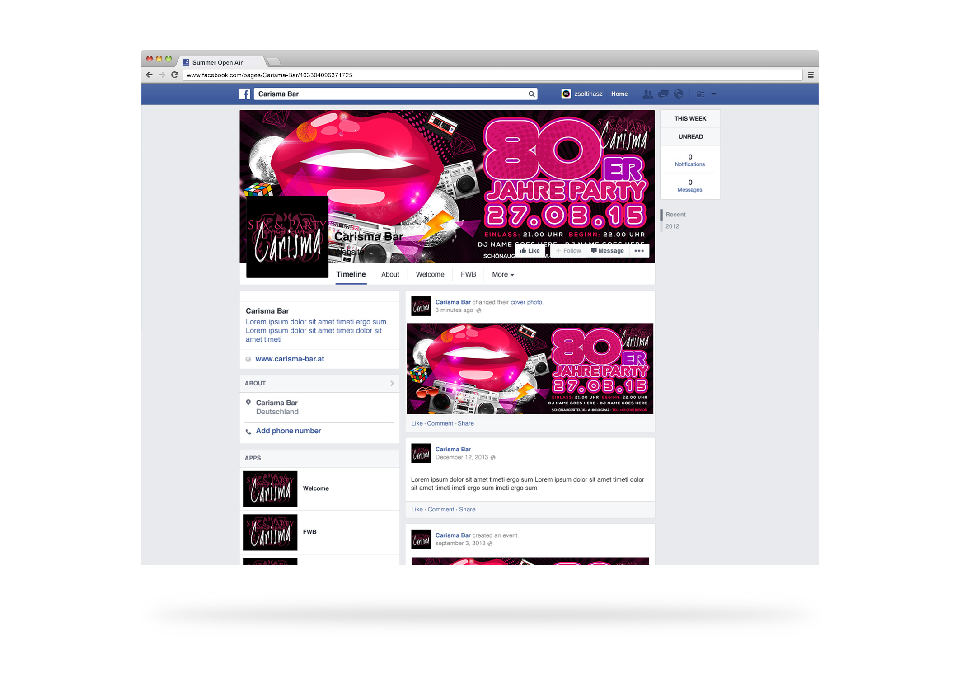Image resolution: width=970 pixels, height=685 pixels.
Task: Open the cover photo link in post
Action: pyautogui.click(x=526, y=302)
